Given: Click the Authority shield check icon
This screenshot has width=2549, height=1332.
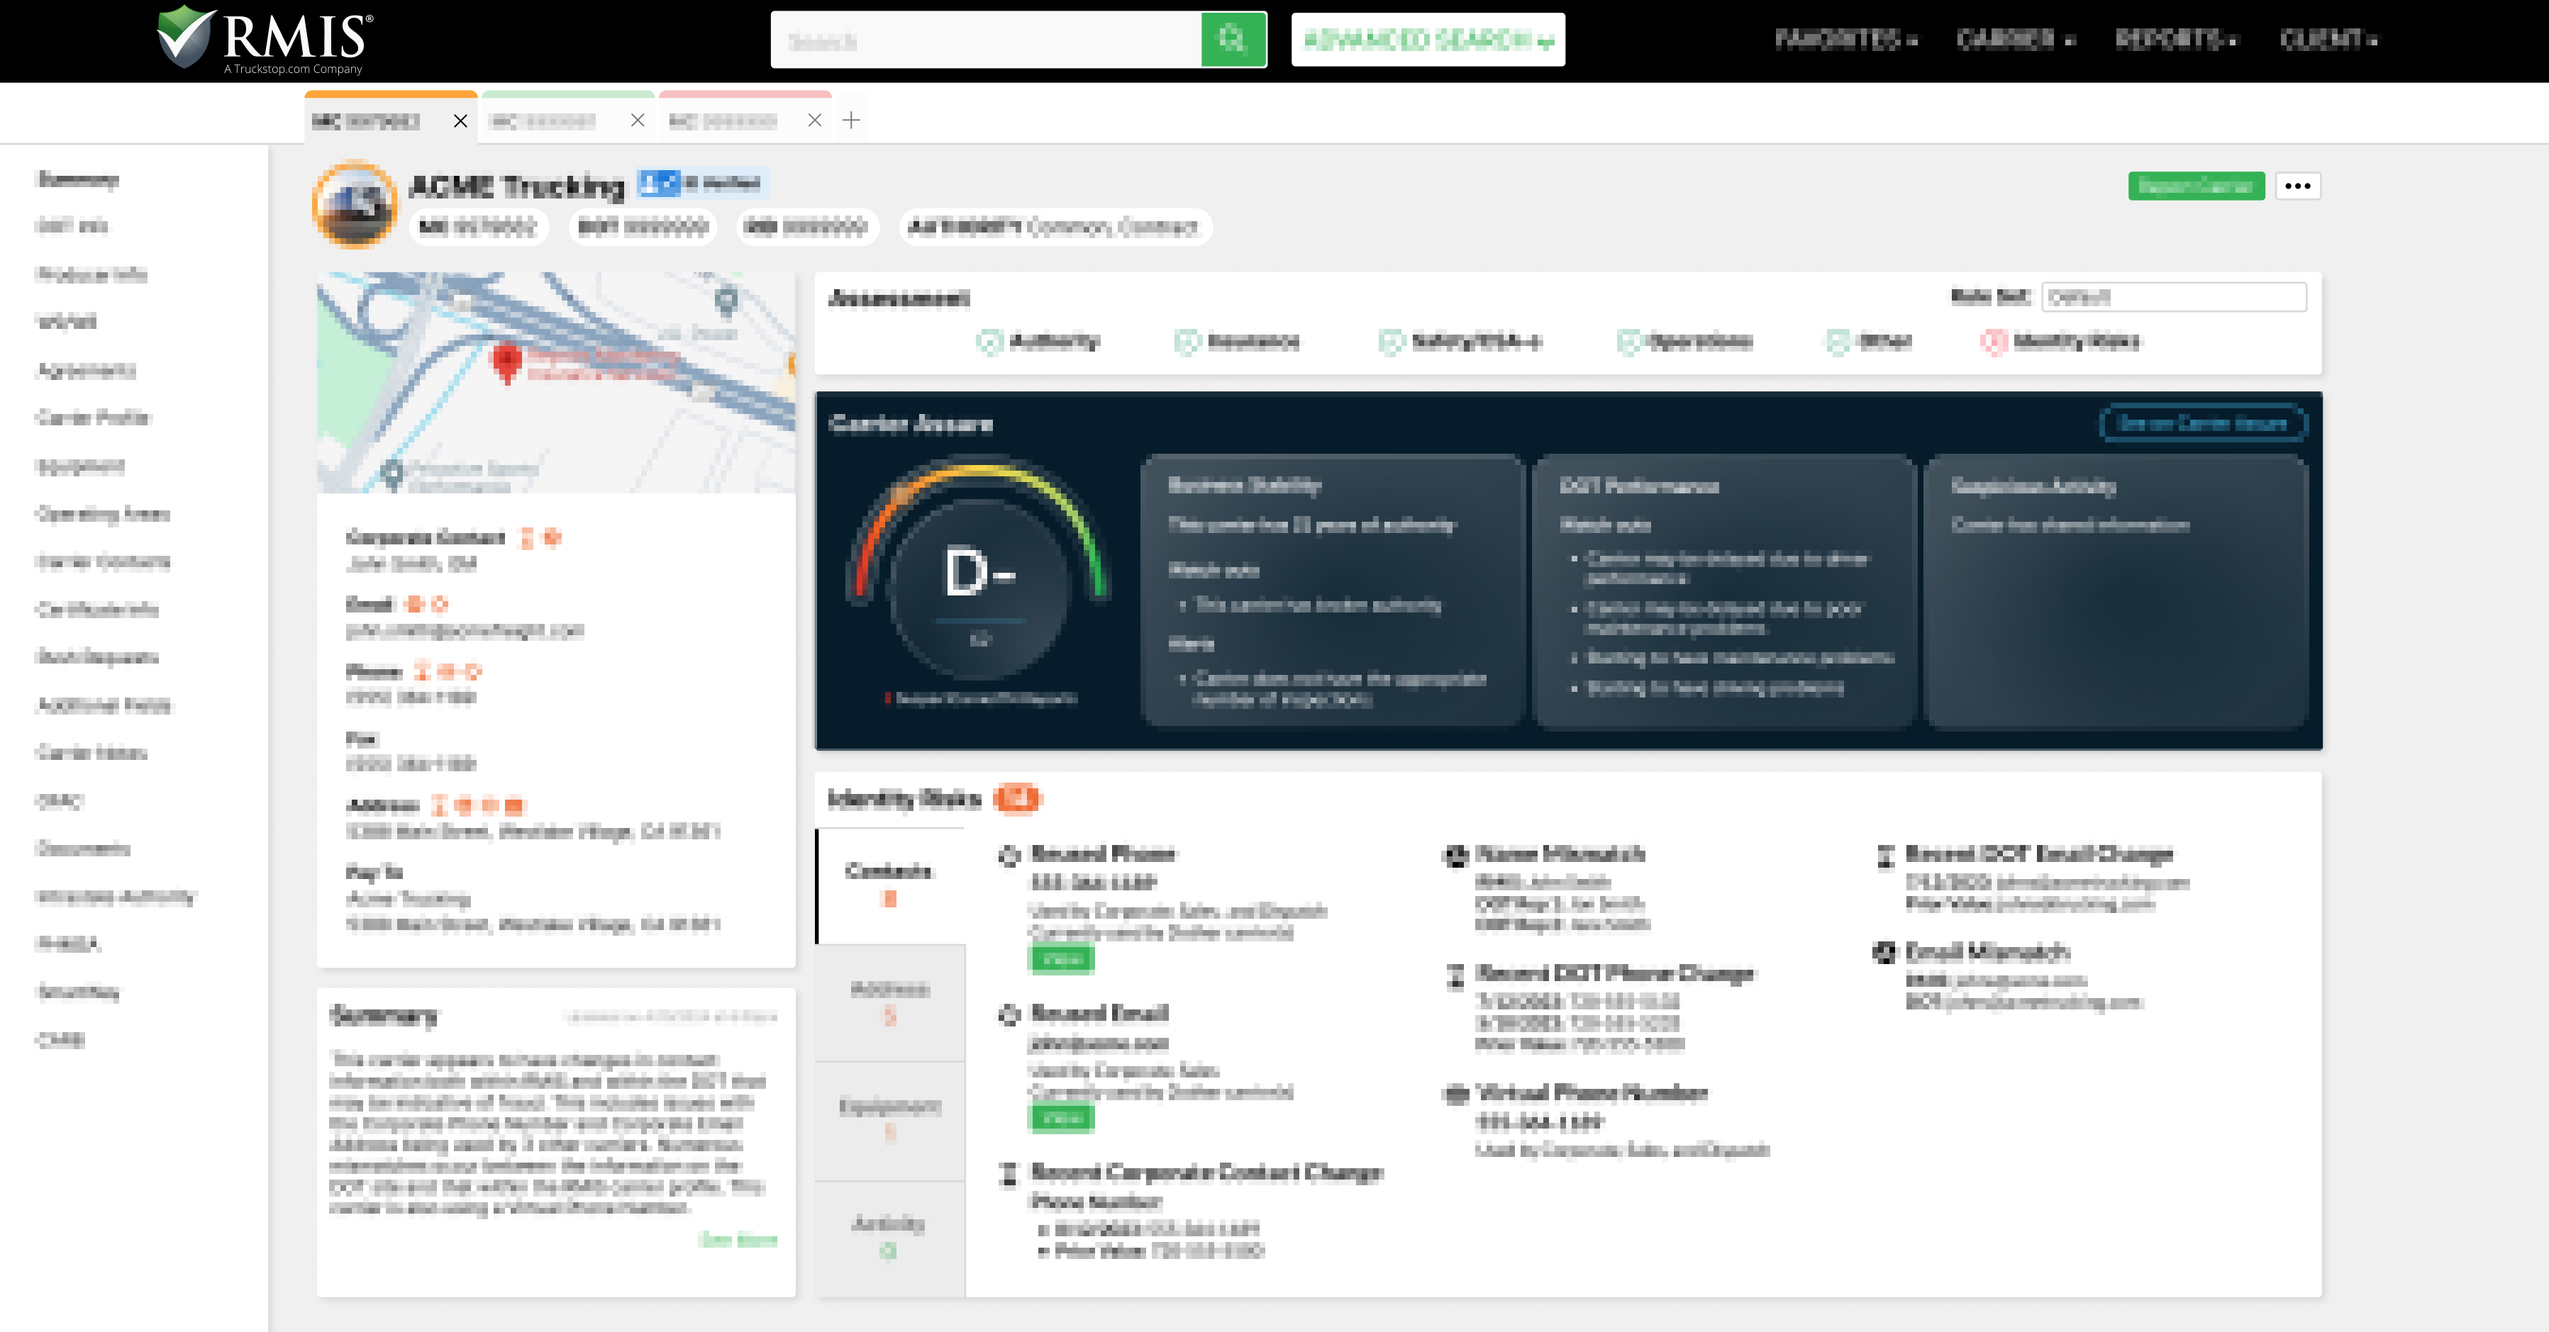Looking at the screenshot, I should pos(989,342).
